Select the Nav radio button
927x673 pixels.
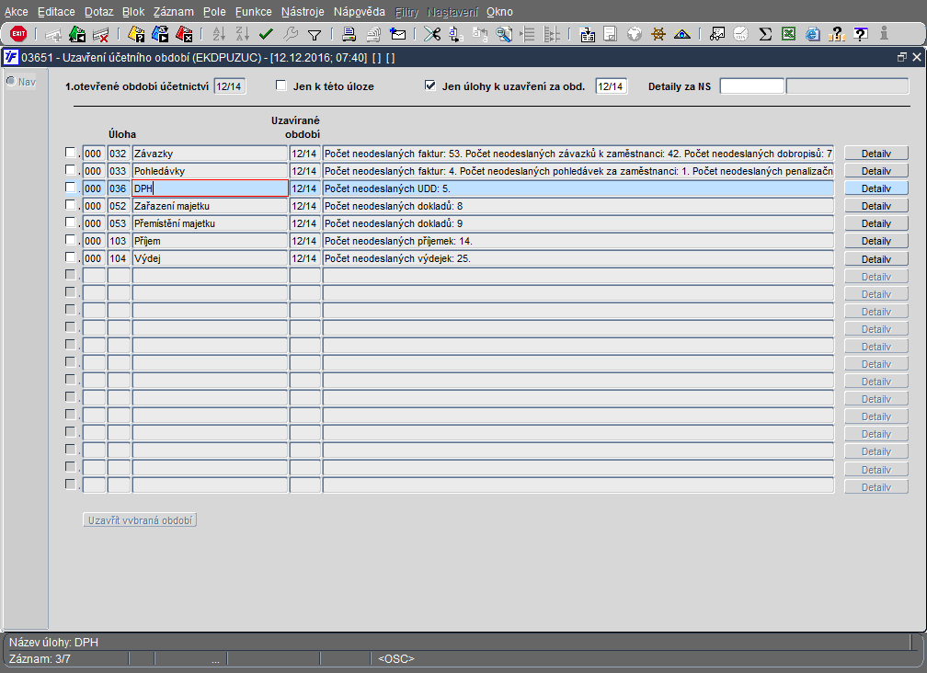pos(11,81)
